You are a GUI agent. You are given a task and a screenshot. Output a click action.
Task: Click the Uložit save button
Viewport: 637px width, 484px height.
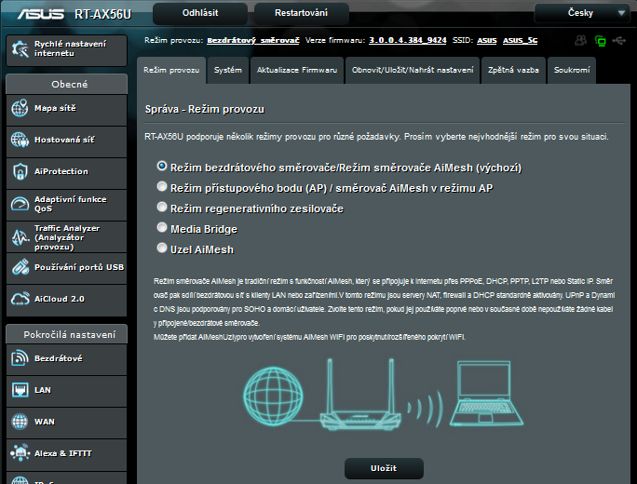pyautogui.click(x=384, y=468)
